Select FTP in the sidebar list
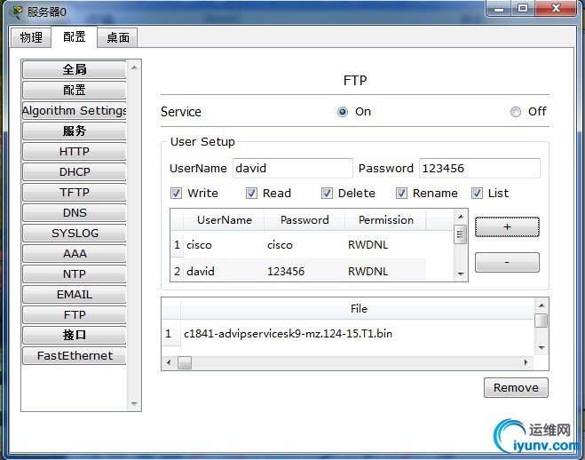The height and width of the screenshot is (460, 585). tap(75, 315)
